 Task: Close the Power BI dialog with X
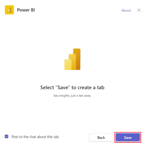coord(139,10)
